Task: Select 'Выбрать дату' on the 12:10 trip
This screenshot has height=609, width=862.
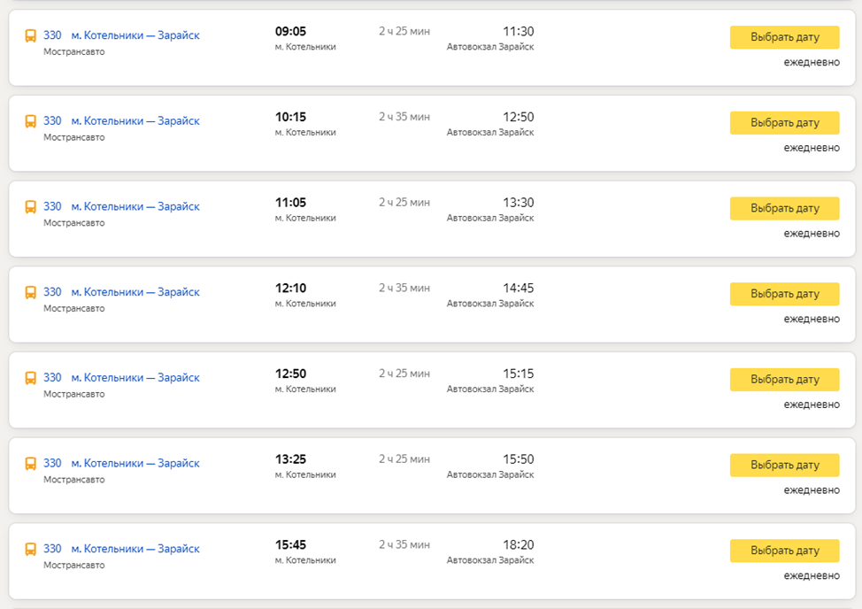Action: pos(784,294)
